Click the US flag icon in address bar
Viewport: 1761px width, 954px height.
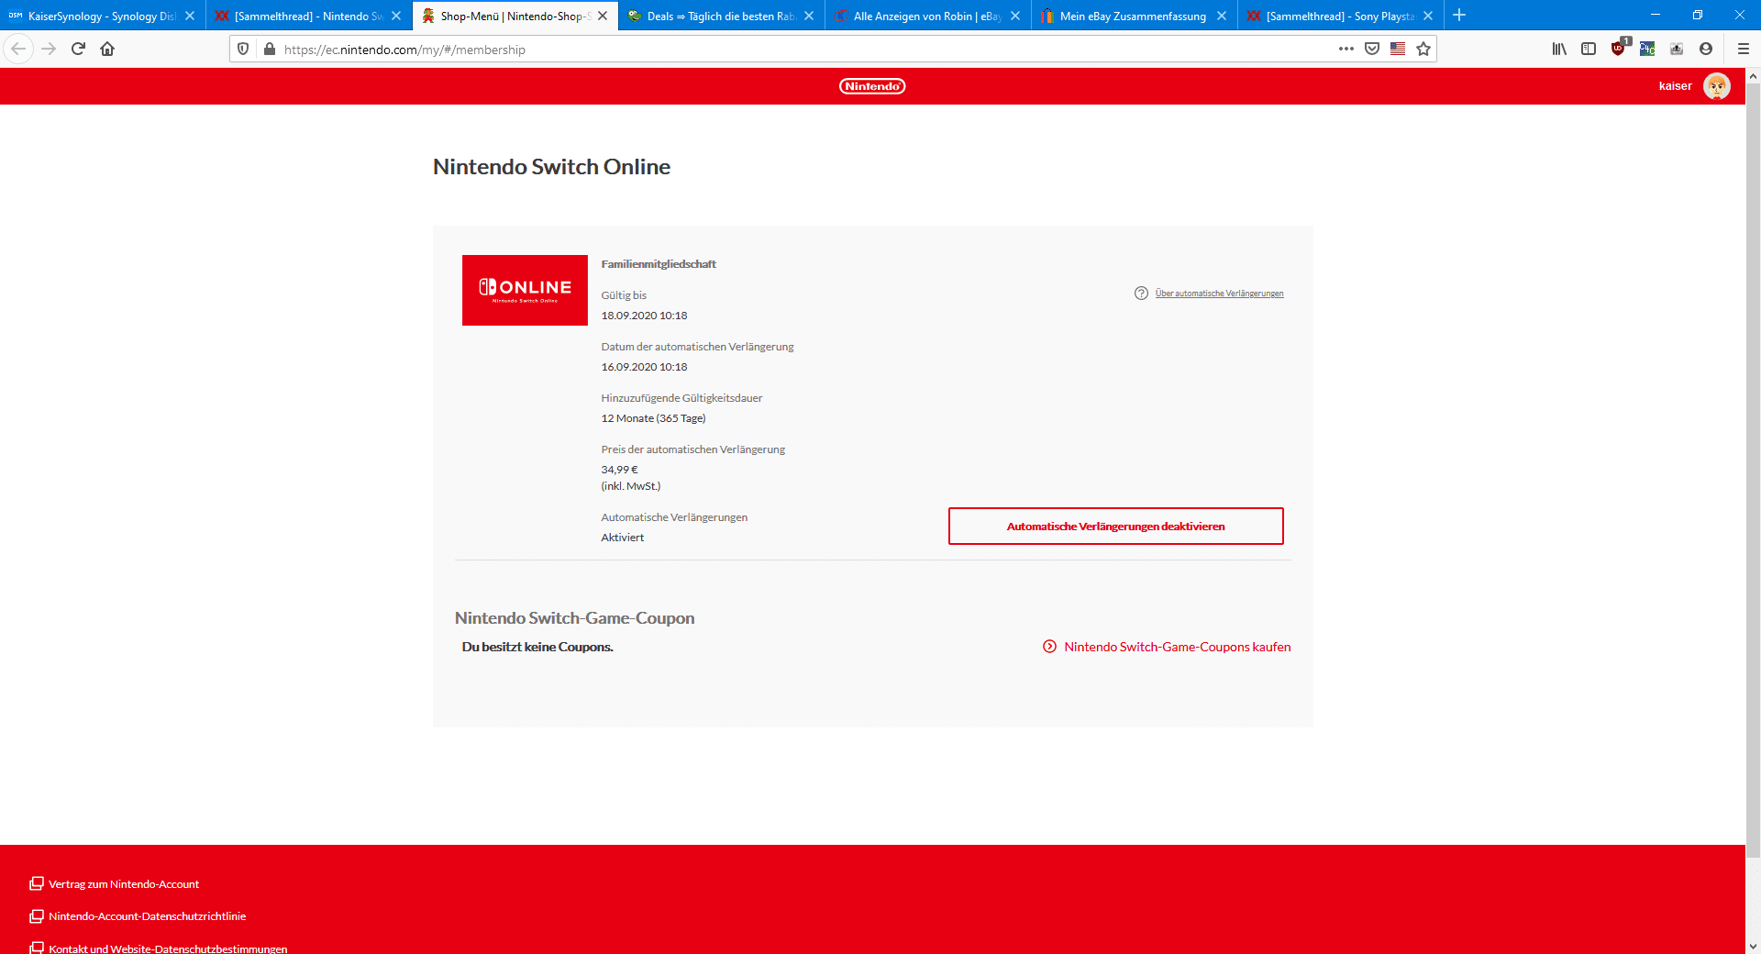click(1398, 49)
